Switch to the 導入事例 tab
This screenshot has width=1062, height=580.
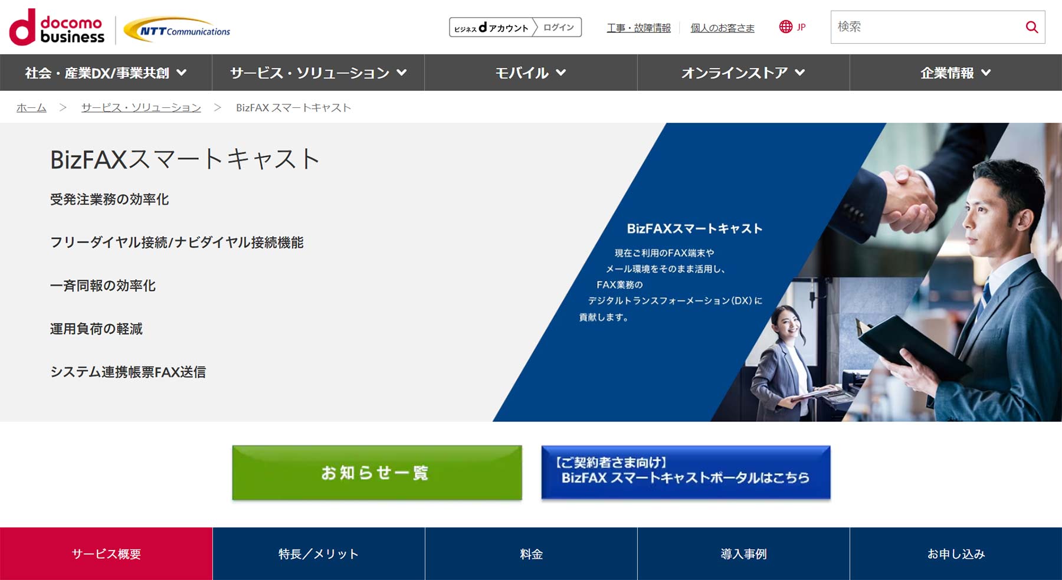pos(743,553)
